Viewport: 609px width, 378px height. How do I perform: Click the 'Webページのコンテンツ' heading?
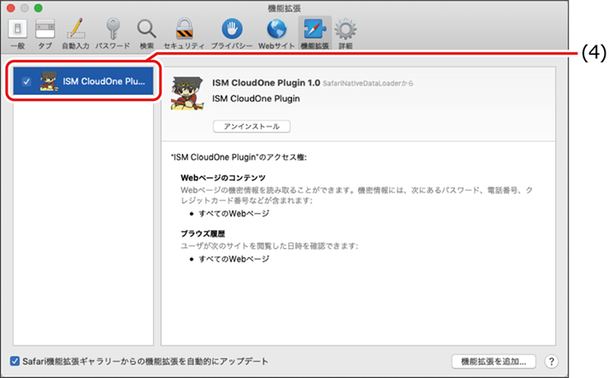point(223,178)
